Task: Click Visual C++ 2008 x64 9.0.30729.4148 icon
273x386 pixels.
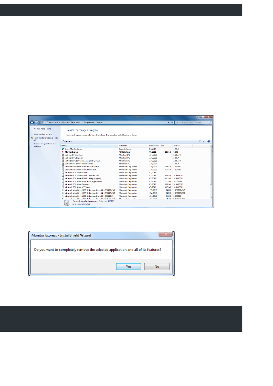Action: pyautogui.click(x=63, y=190)
